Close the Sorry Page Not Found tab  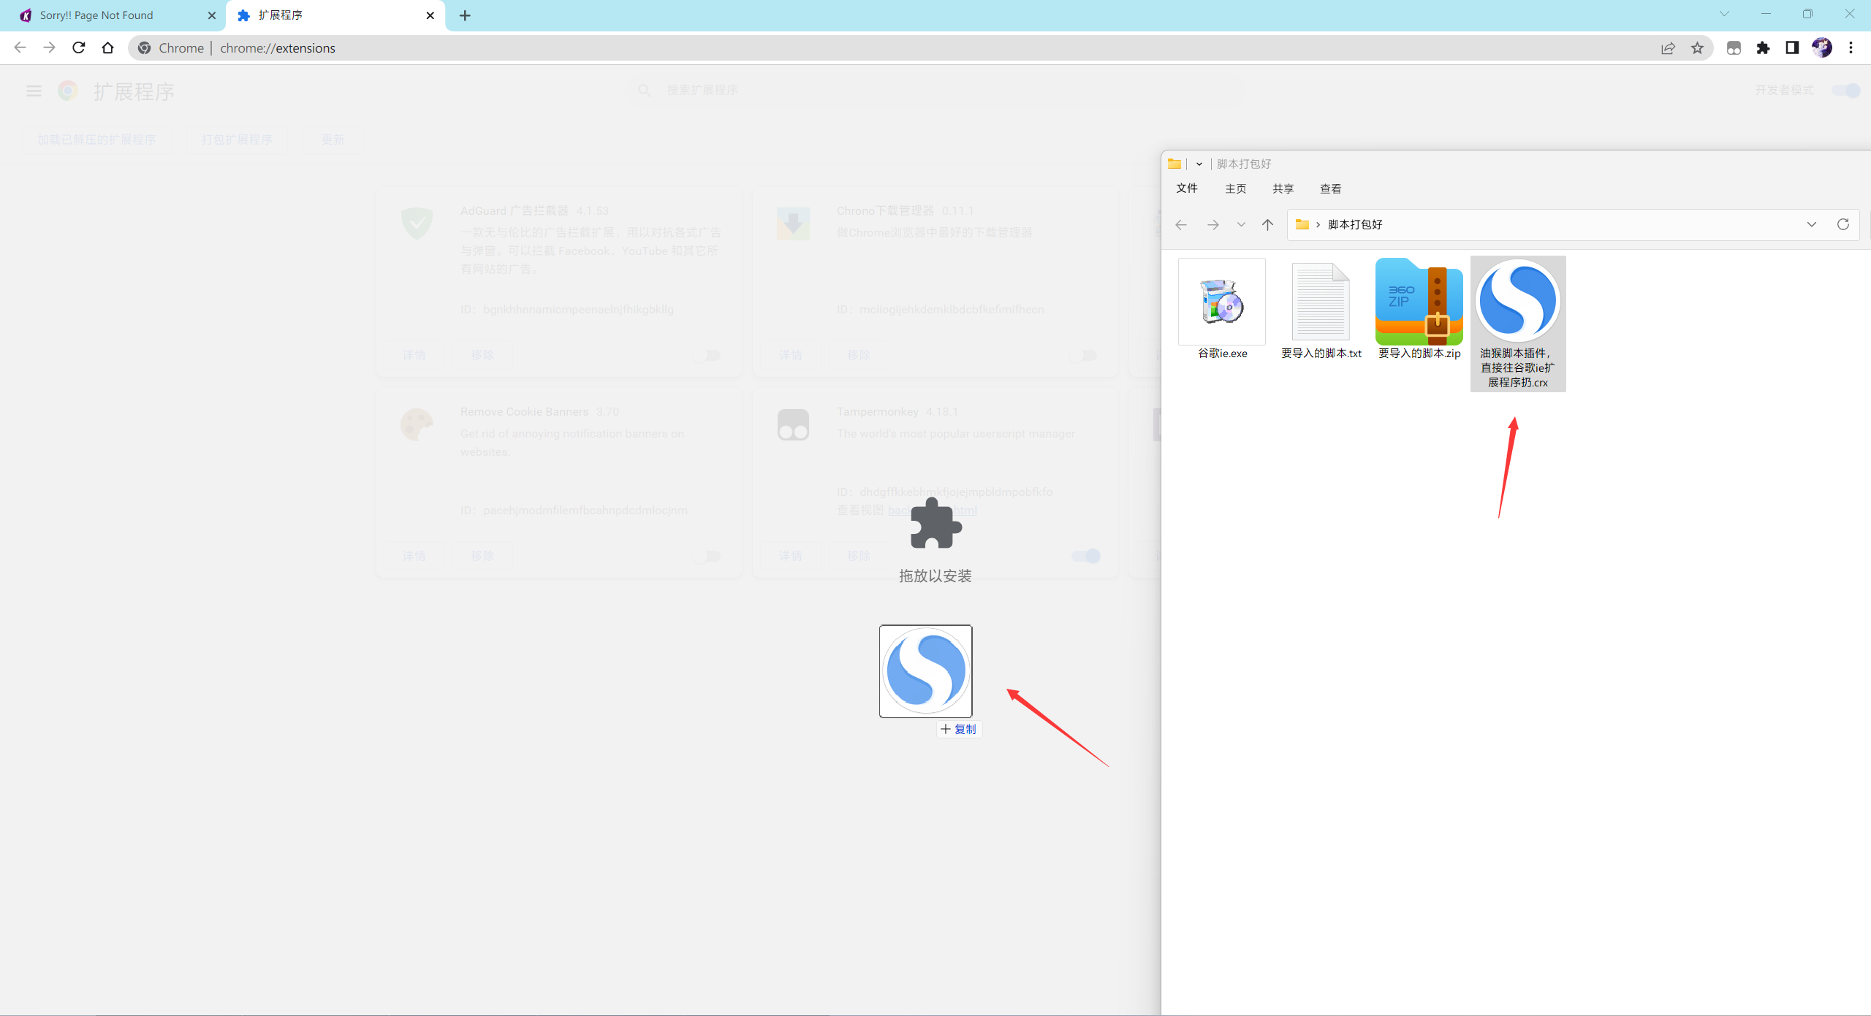(x=212, y=15)
